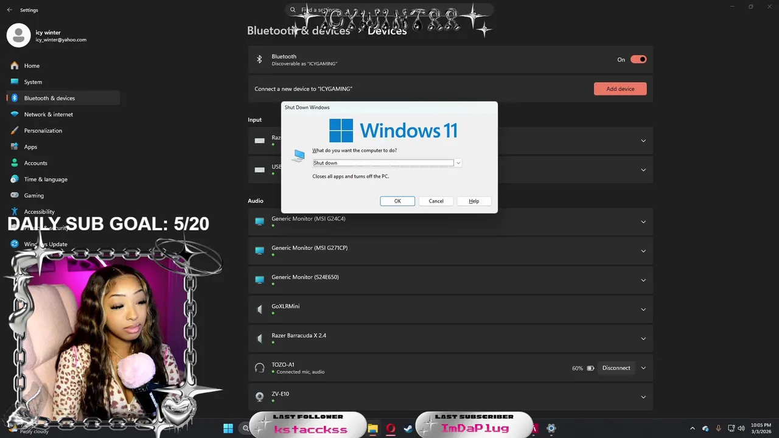Click the Find a setting search box
The height and width of the screenshot is (438, 779).
coord(389,10)
